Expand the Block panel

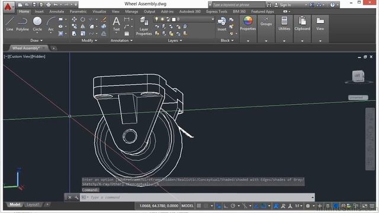227,41
